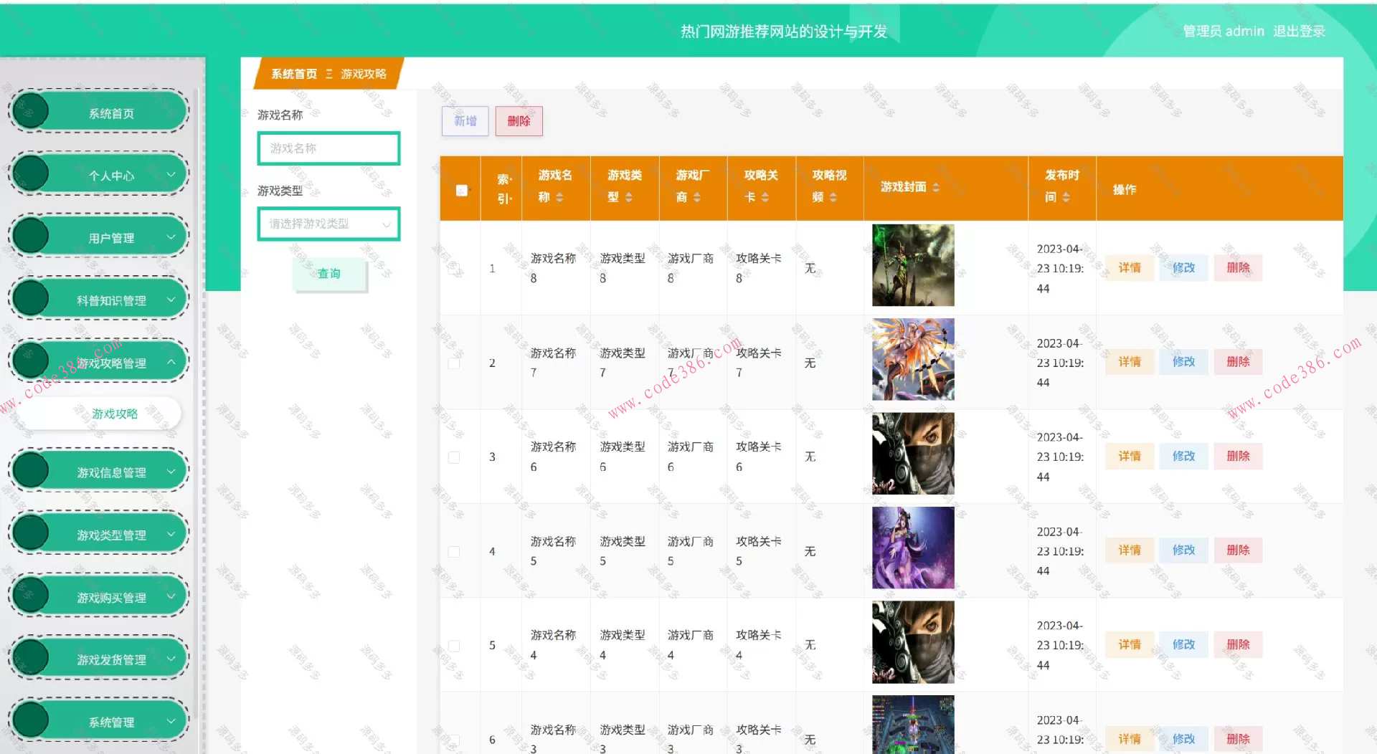This screenshot has height=754, width=1377.
Task: Click 删除 for 游戏名称8 row
Action: (x=1238, y=268)
